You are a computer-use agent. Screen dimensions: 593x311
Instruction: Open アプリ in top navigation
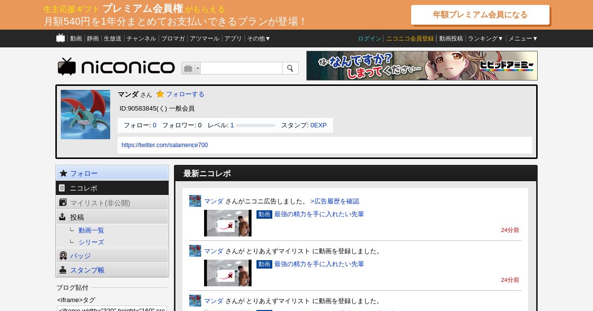tap(233, 39)
